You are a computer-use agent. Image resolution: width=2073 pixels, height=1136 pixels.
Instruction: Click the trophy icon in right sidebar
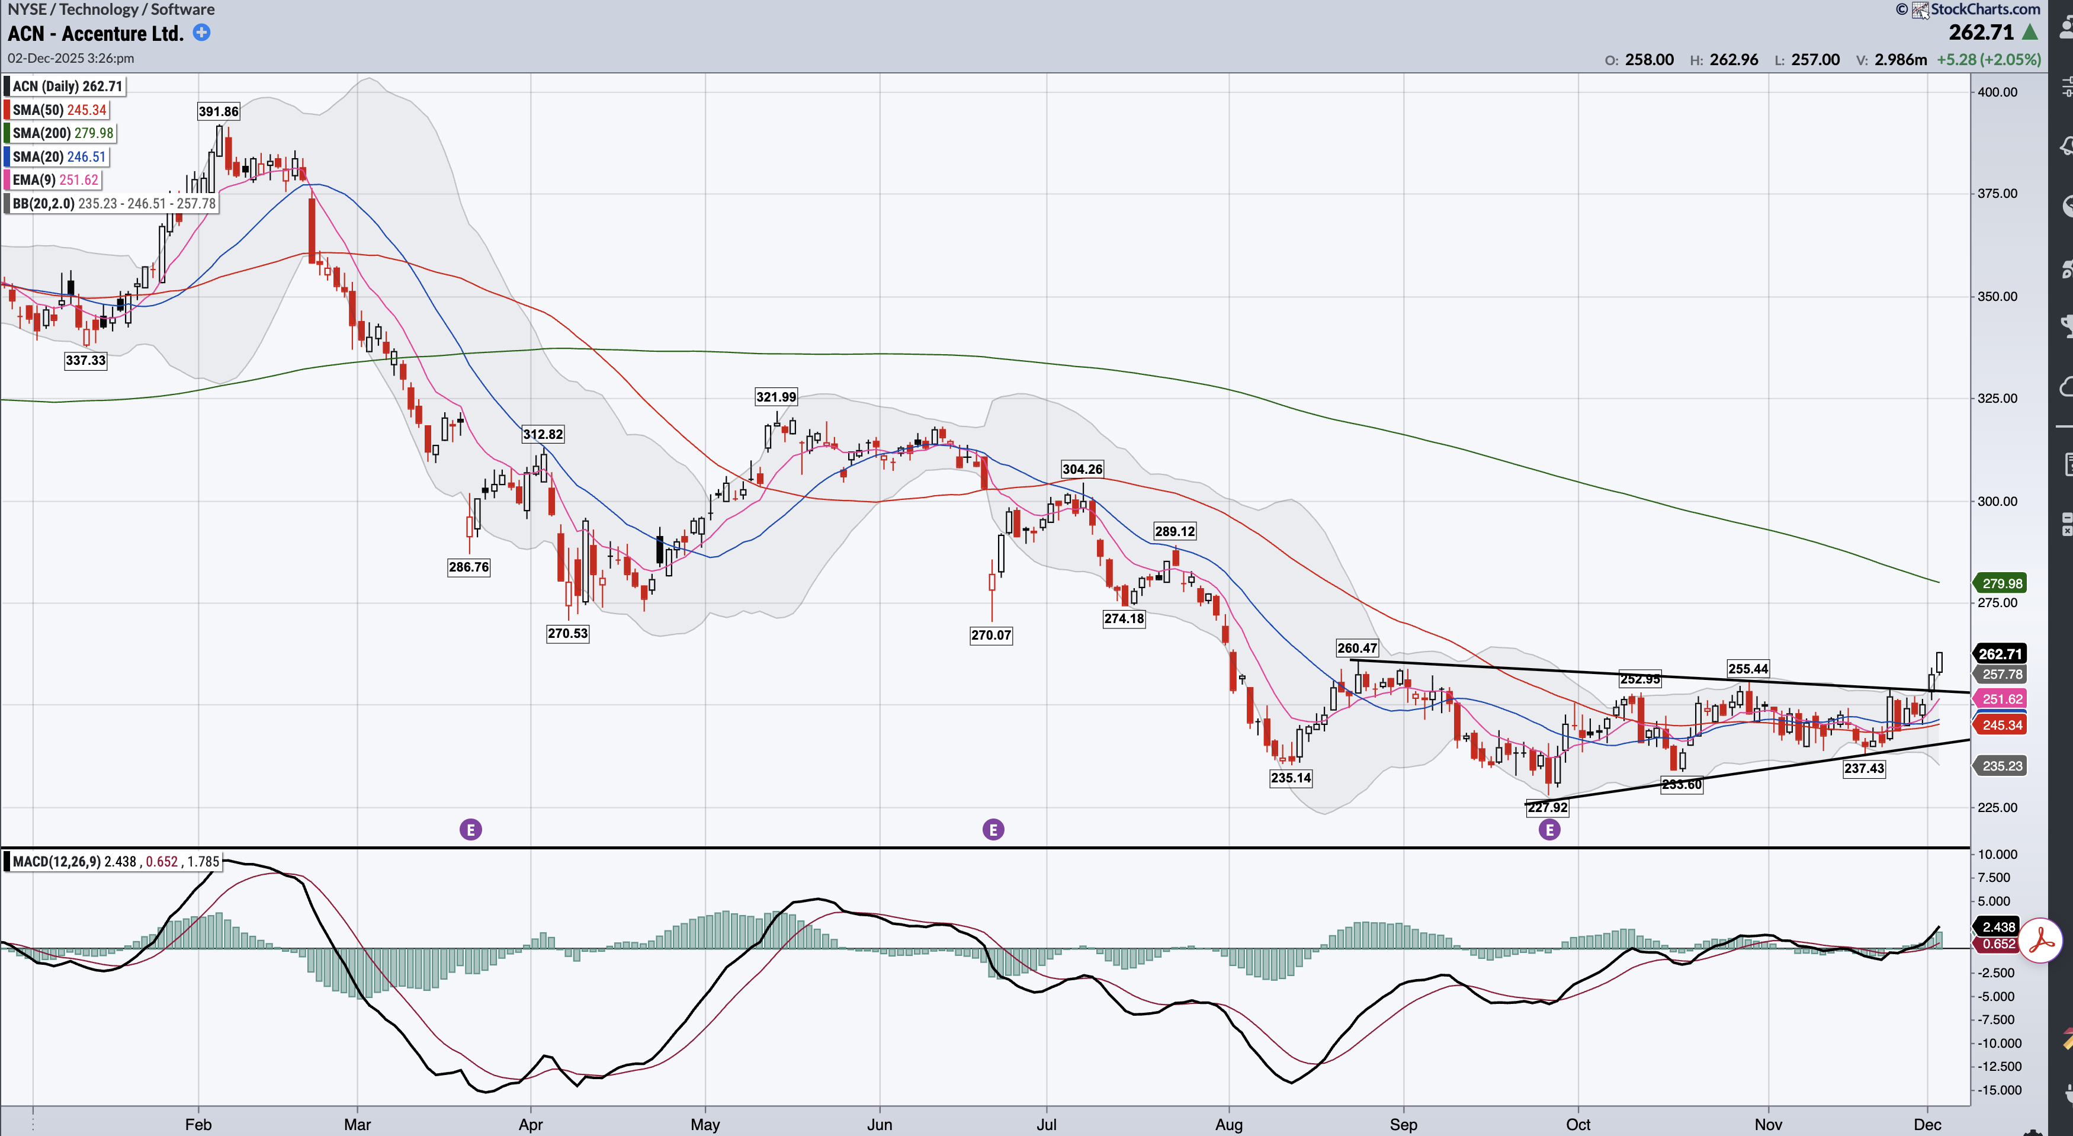(2066, 326)
